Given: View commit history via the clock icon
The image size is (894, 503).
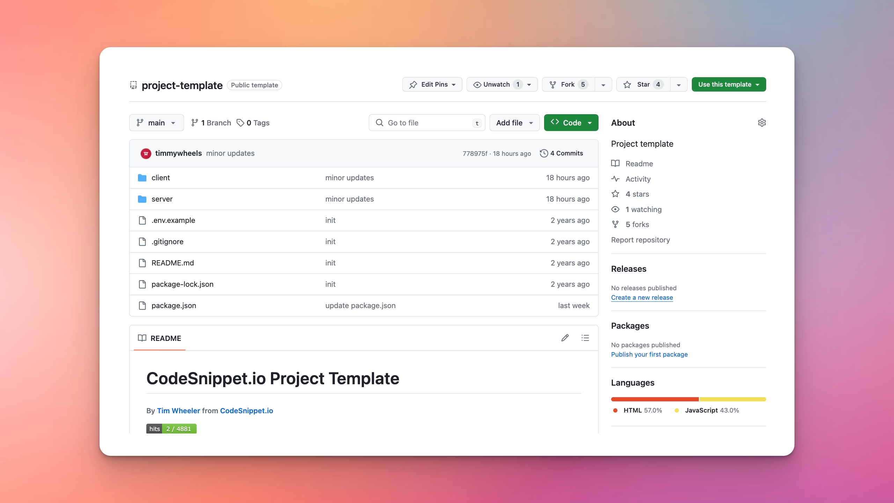Looking at the screenshot, I should tap(543, 153).
